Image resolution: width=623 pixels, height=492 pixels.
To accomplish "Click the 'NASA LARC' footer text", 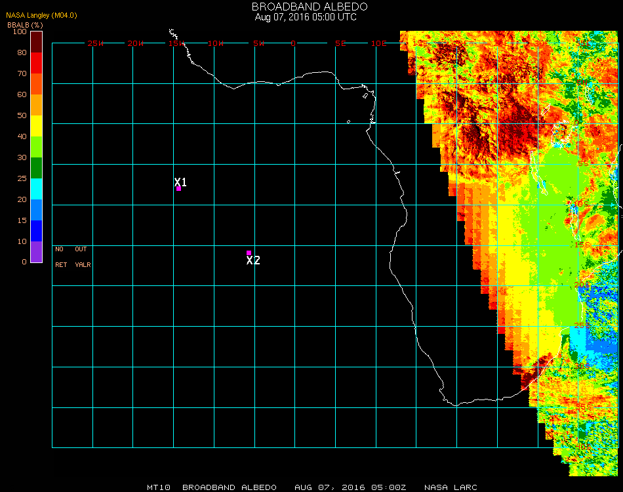I will pyautogui.click(x=451, y=487).
